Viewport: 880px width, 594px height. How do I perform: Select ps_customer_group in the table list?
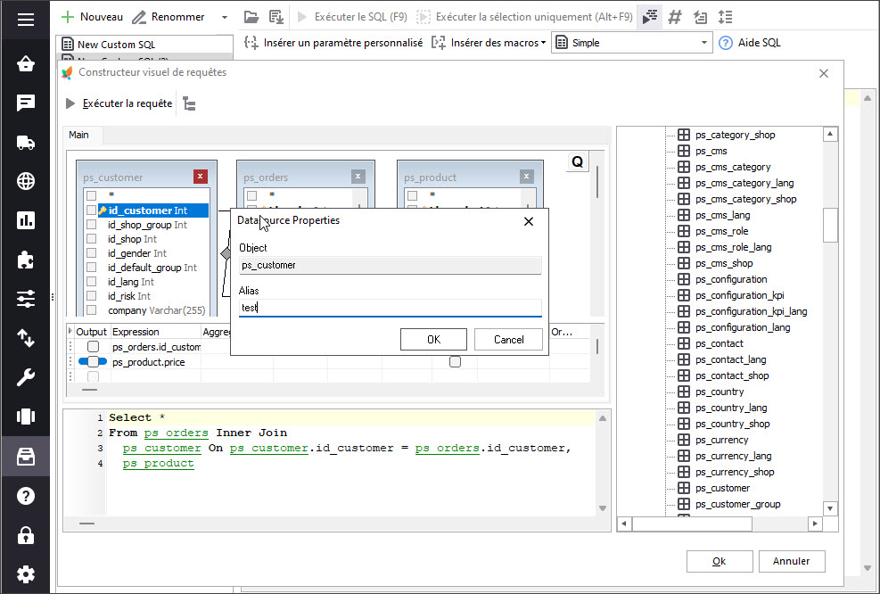point(738,504)
